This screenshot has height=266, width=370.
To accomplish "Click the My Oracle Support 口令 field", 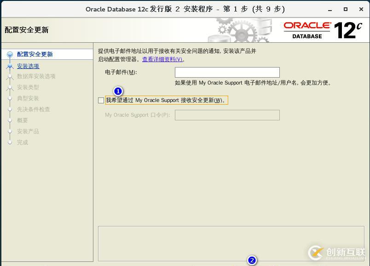I will (227, 115).
